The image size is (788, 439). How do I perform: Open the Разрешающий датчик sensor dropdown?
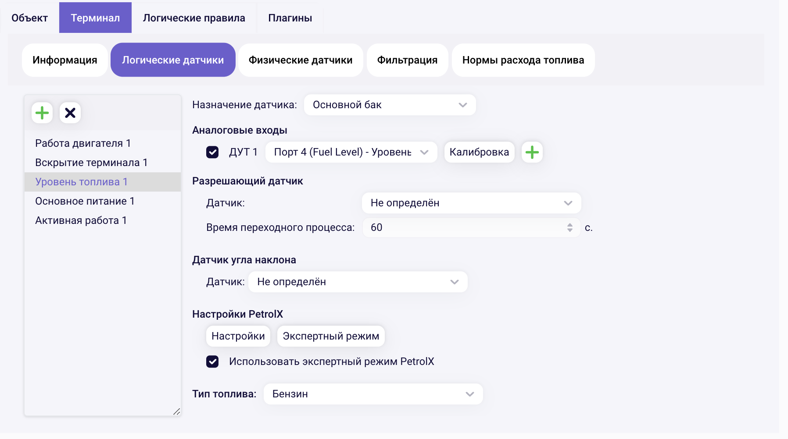[x=472, y=203]
